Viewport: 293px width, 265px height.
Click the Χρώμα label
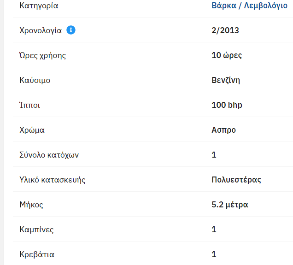click(32, 130)
